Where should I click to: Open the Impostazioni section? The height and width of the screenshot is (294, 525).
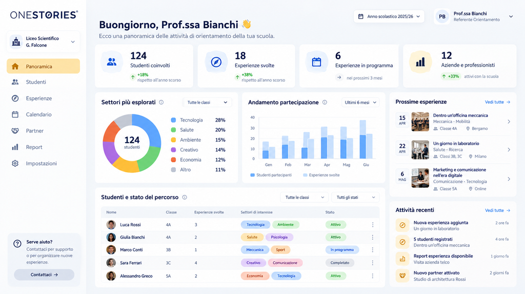[x=43, y=164]
